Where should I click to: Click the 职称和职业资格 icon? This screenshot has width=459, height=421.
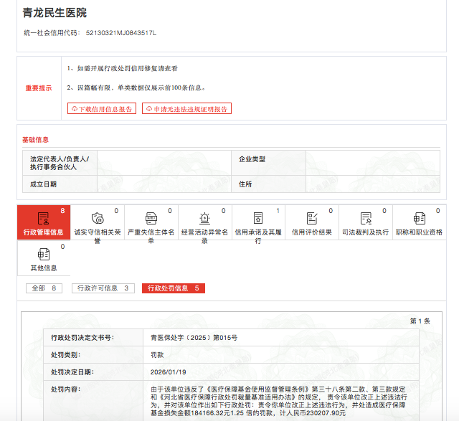click(x=420, y=218)
